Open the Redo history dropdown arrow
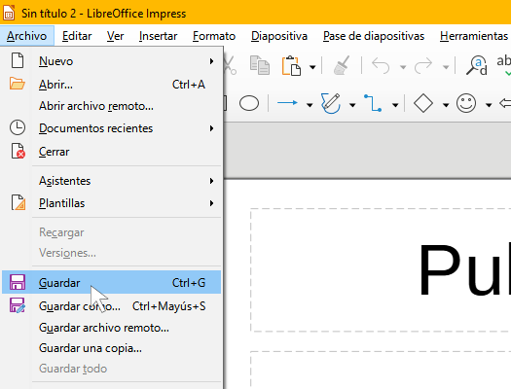The height and width of the screenshot is (389, 511). pyautogui.click(x=446, y=67)
